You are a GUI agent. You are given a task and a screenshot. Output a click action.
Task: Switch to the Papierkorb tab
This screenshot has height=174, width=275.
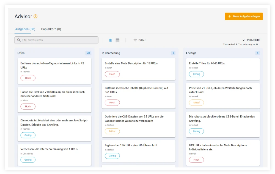click(x=51, y=29)
